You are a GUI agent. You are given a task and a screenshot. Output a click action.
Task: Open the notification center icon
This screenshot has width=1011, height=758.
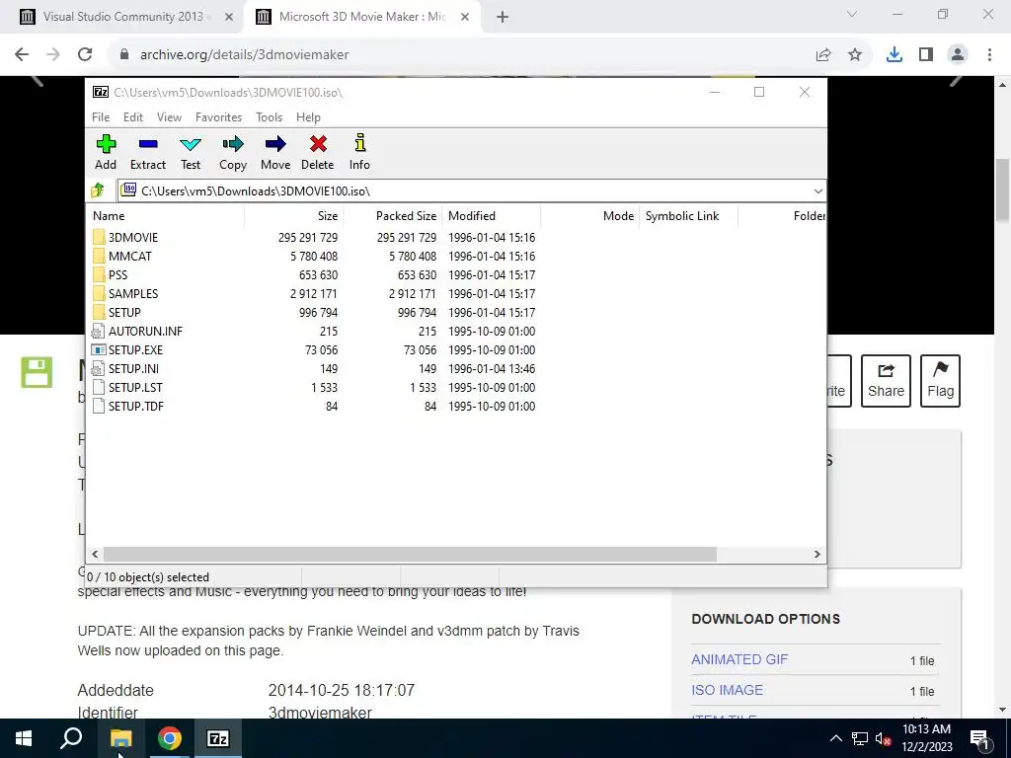click(x=980, y=738)
